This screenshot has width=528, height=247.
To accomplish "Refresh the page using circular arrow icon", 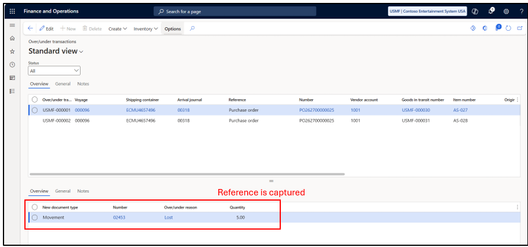I will point(508,28).
